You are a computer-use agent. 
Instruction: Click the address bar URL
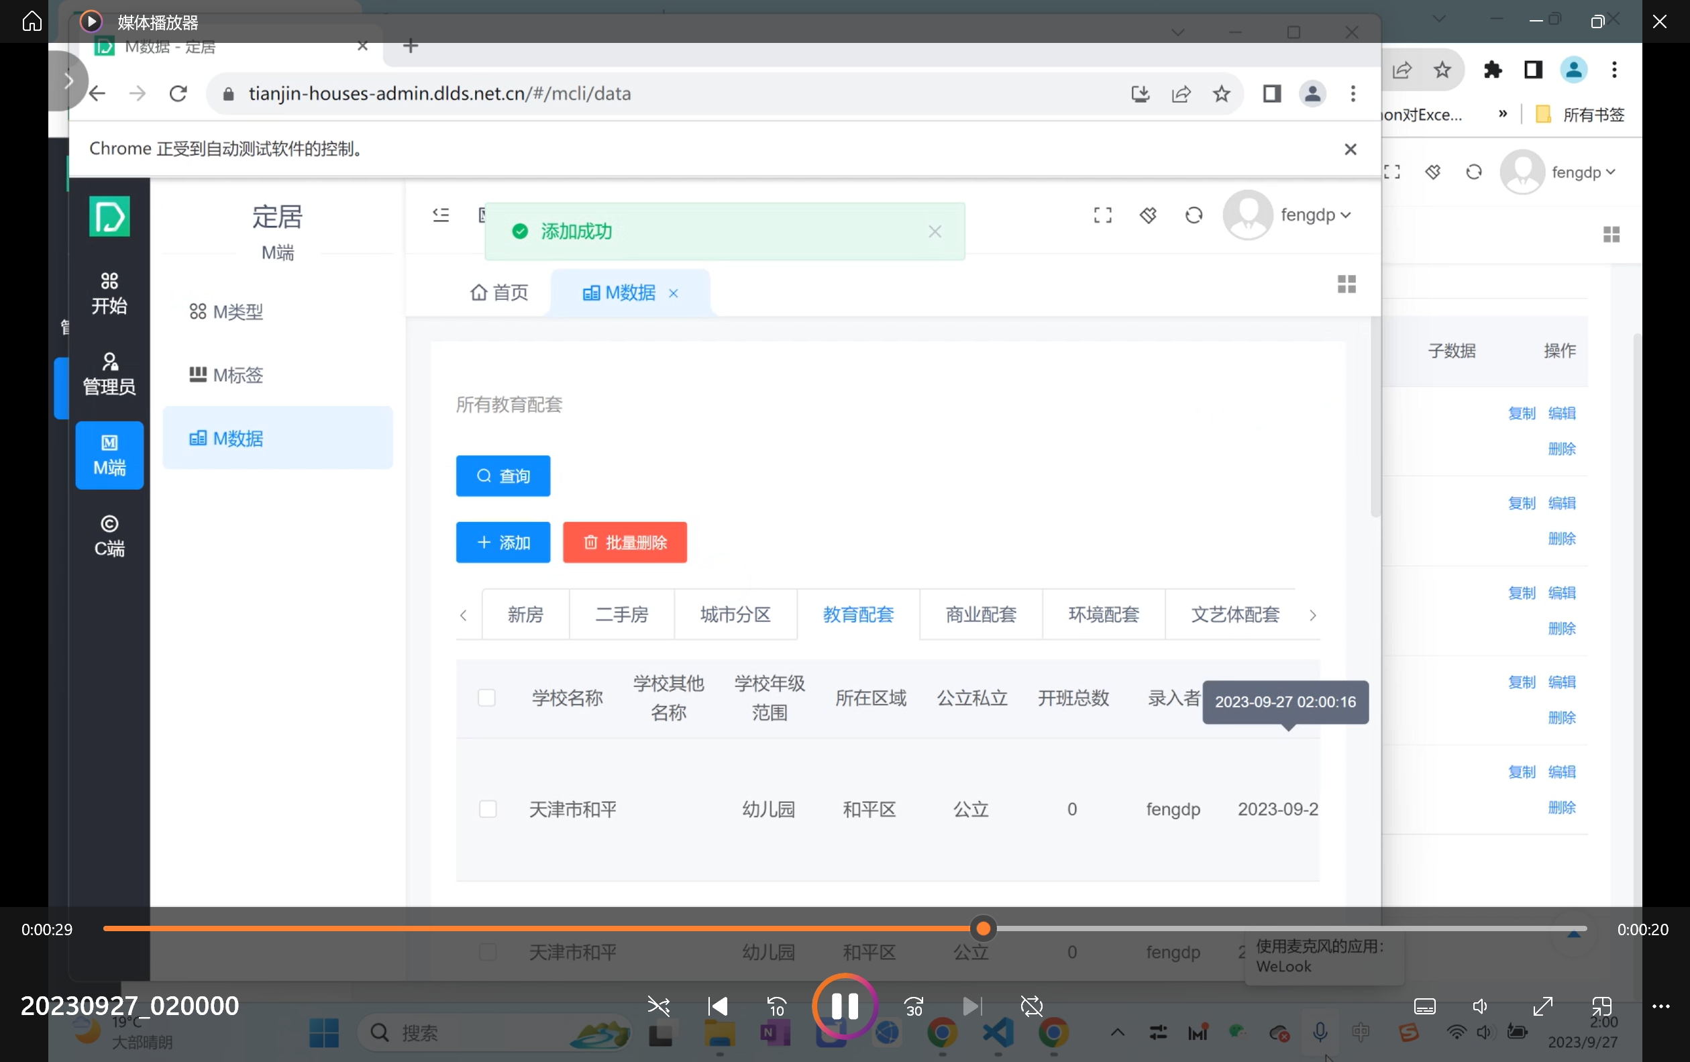tap(439, 93)
